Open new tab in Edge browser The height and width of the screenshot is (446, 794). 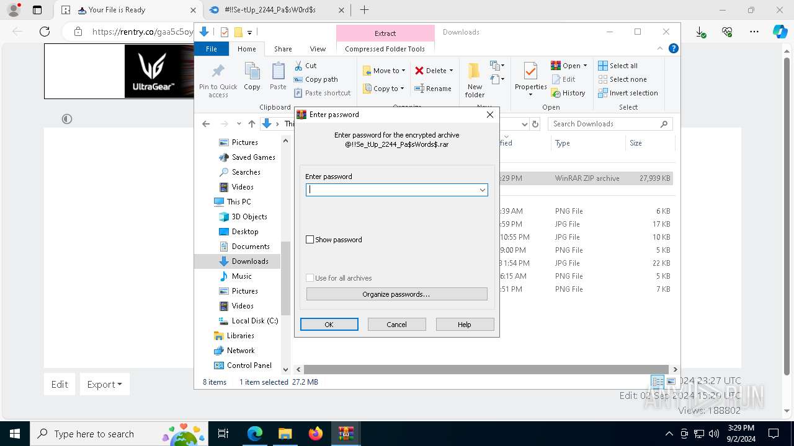[x=364, y=10]
